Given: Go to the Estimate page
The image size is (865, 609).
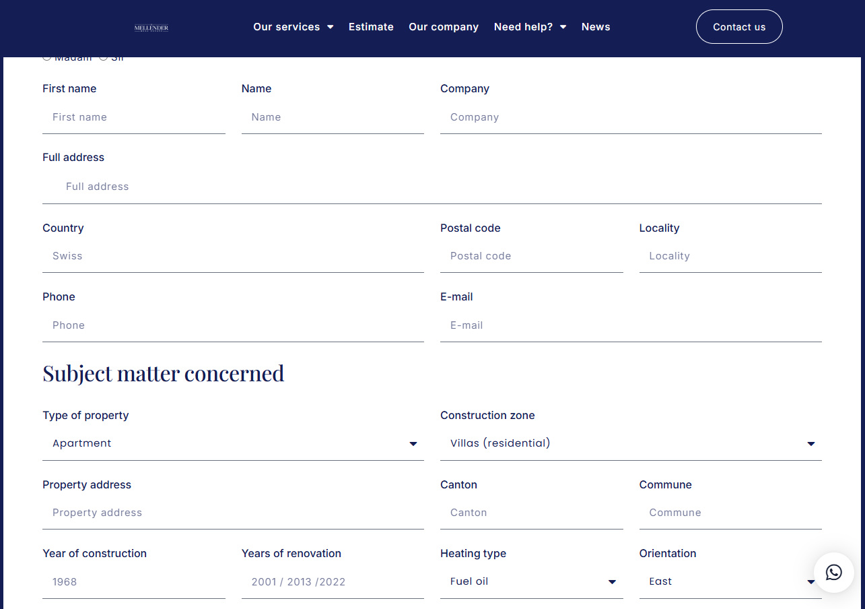Looking at the screenshot, I should (x=371, y=27).
